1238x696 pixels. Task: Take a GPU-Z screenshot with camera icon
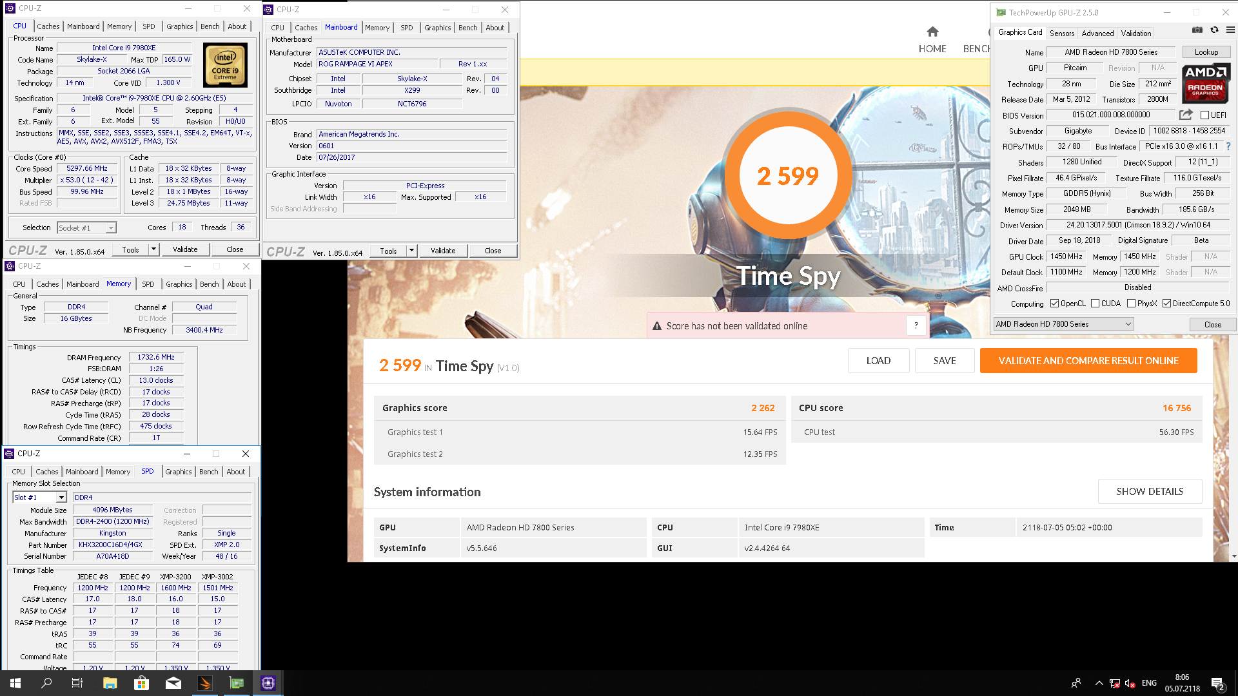click(1197, 30)
